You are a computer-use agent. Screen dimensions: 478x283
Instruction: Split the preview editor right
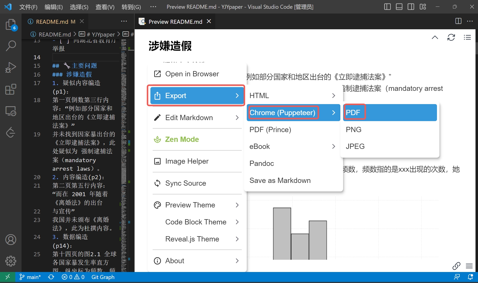pyautogui.click(x=458, y=21)
